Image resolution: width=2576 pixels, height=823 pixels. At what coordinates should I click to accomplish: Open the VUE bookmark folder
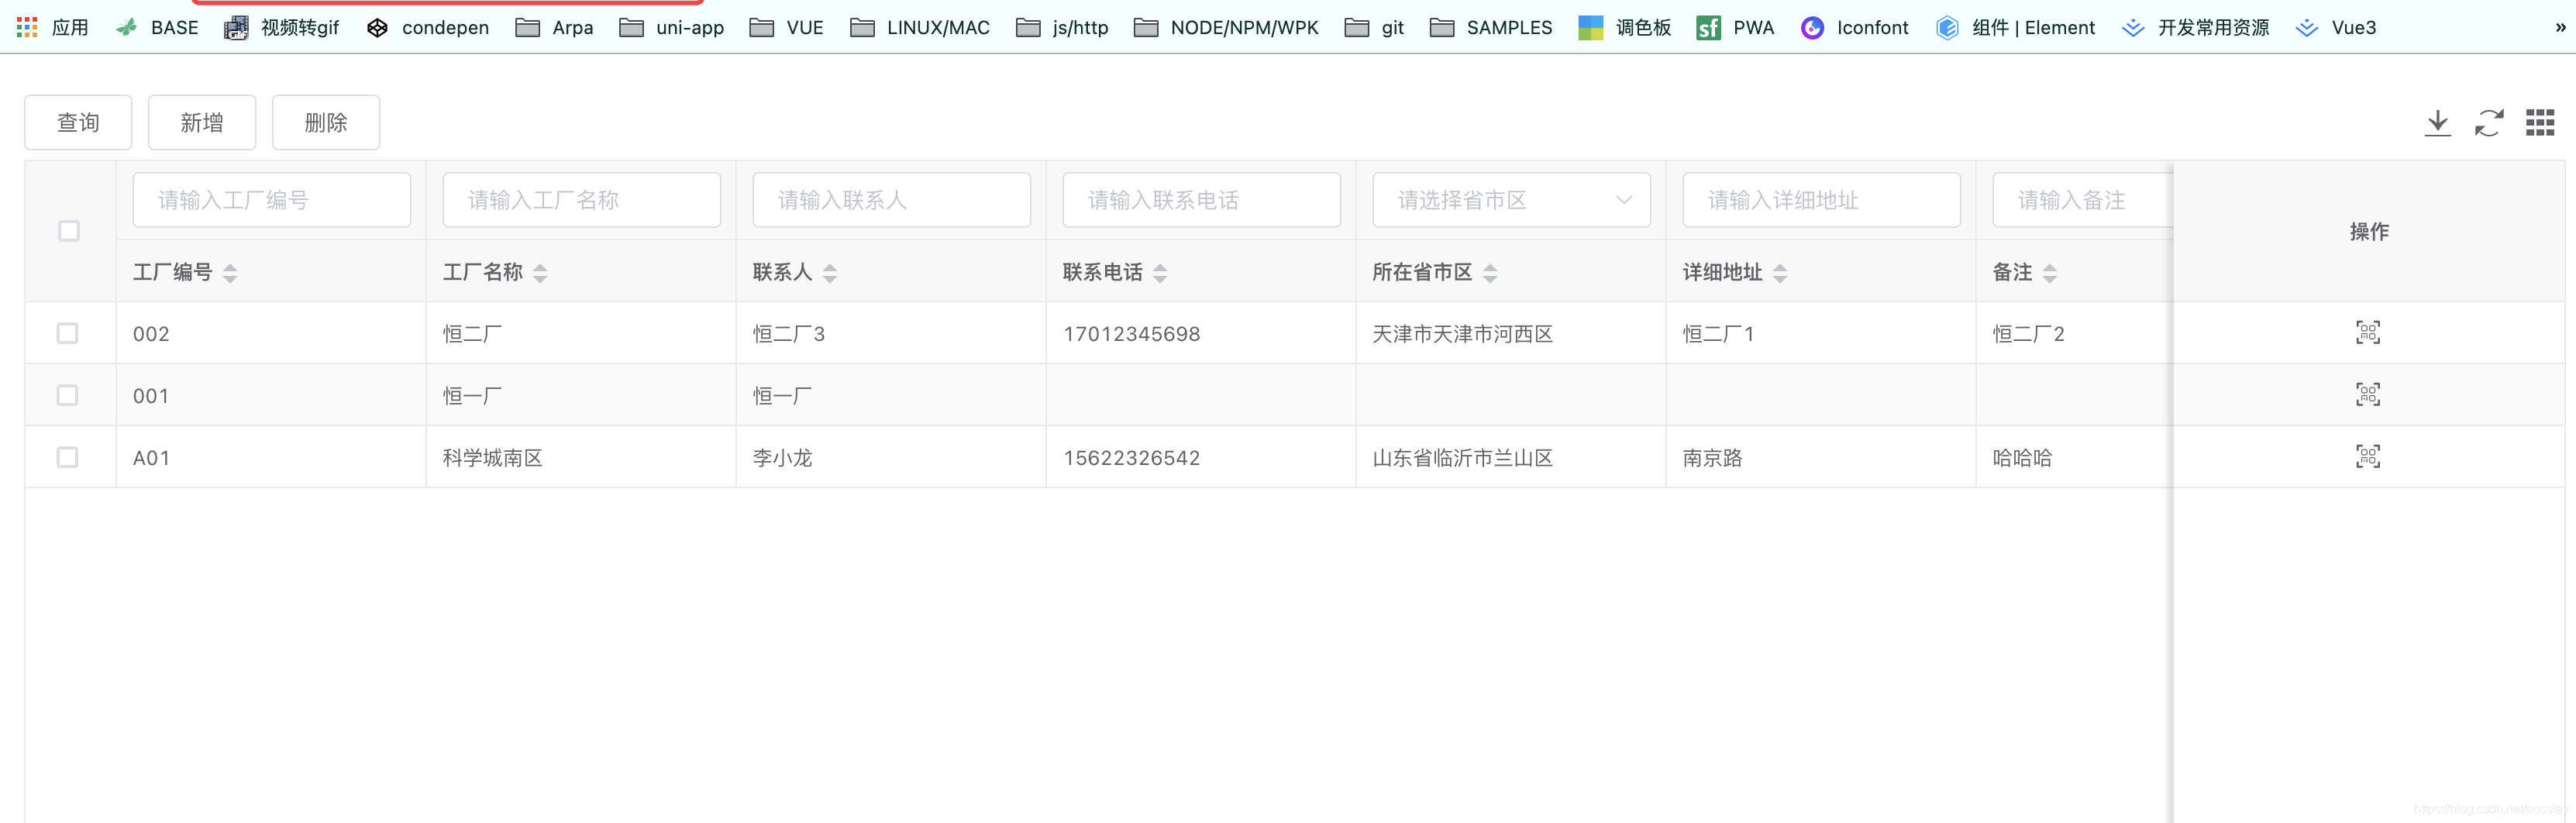(x=787, y=27)
